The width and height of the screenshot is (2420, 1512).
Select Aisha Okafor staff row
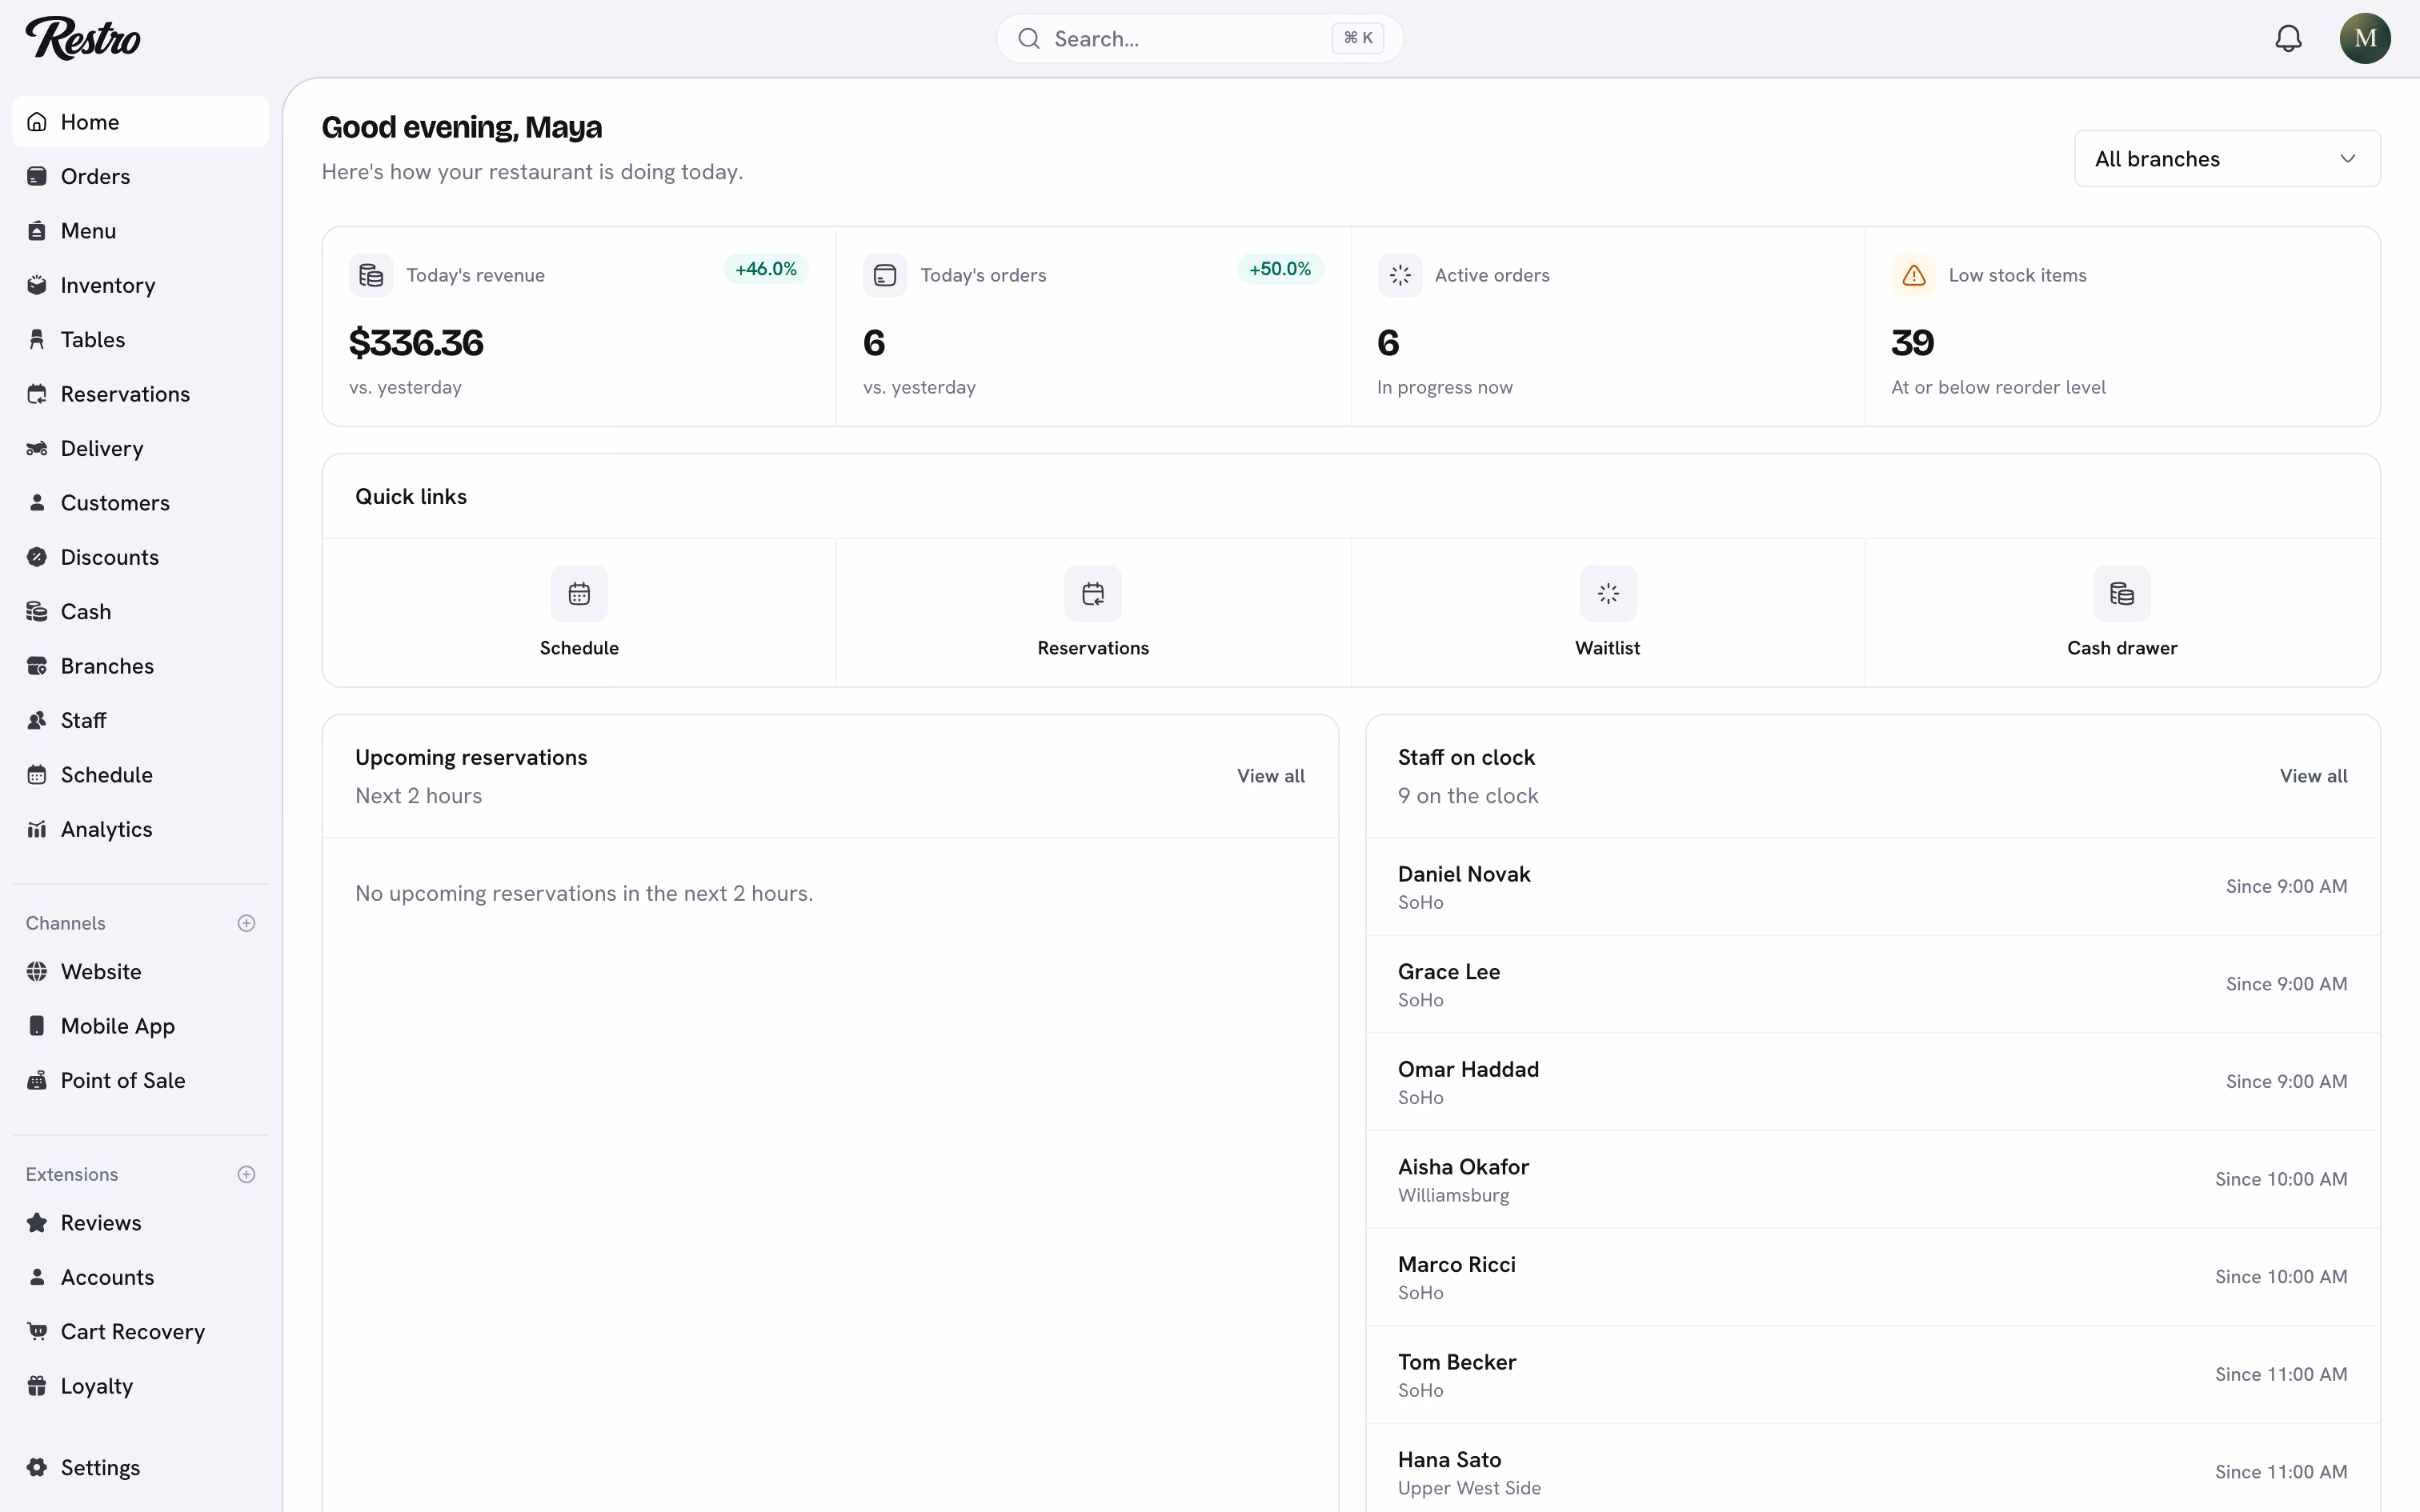1872,1180
